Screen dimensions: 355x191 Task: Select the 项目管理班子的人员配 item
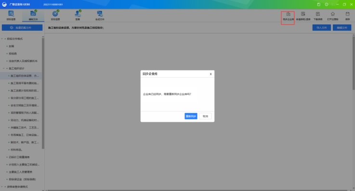click(x=25, y=113)
